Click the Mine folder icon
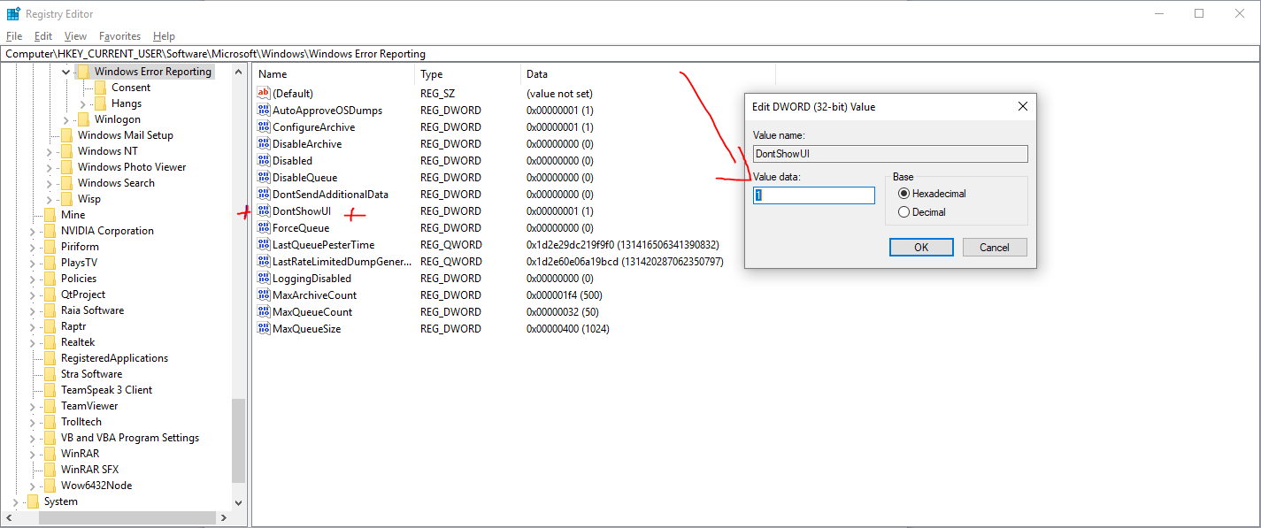 tap(50, 215)
